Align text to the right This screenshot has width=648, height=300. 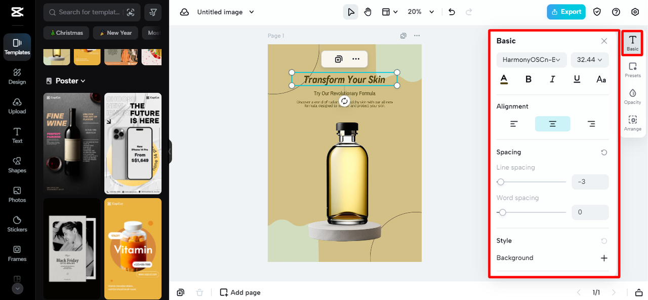tap(591, 124)
